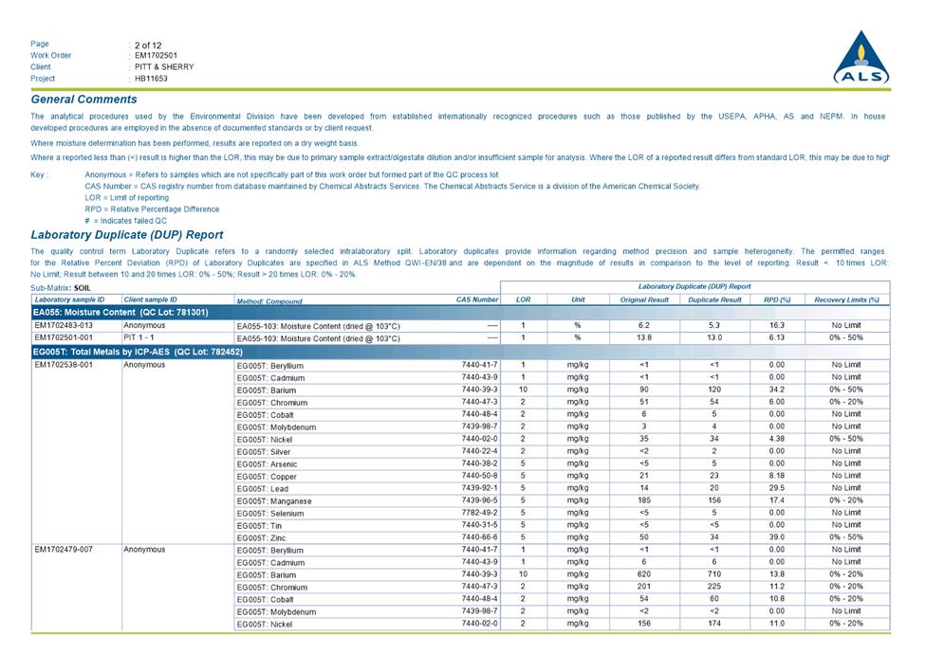
Task: Click EG005T: Selenium compound cell
Action: click(270, 514)
